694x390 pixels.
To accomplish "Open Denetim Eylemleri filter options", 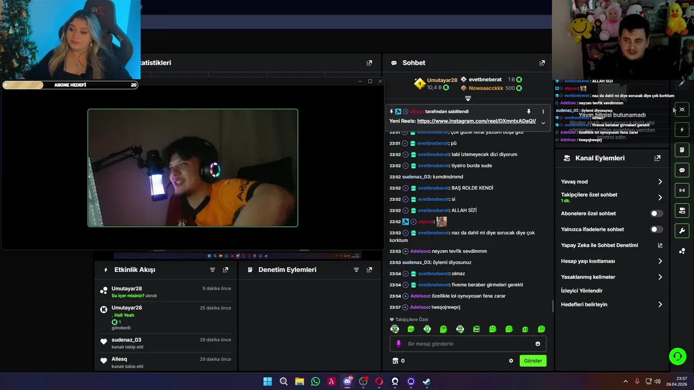I will [356, 270].
